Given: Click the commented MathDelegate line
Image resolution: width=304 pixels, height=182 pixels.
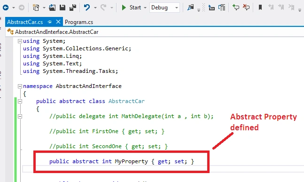Looking at the screenshot, I should pyautogui.click(x=131, y=116).
